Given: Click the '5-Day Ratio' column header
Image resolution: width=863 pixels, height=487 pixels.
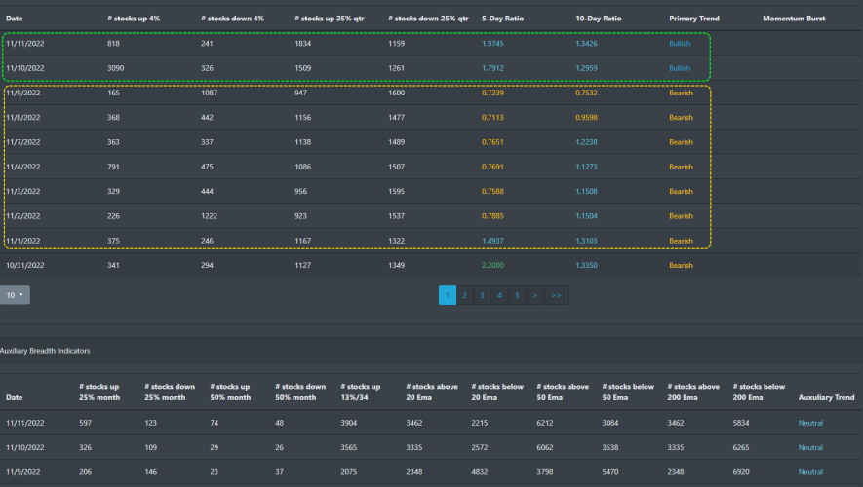Looking at the screenshot, I should tap(502, 19).
